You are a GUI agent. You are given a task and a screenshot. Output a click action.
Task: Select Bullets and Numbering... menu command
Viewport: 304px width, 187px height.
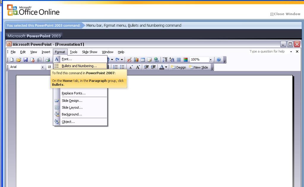[x=80, y=66]
